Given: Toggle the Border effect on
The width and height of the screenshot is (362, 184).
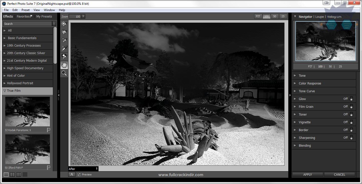Looking at the screenshot, I should (x=351, y=130).
